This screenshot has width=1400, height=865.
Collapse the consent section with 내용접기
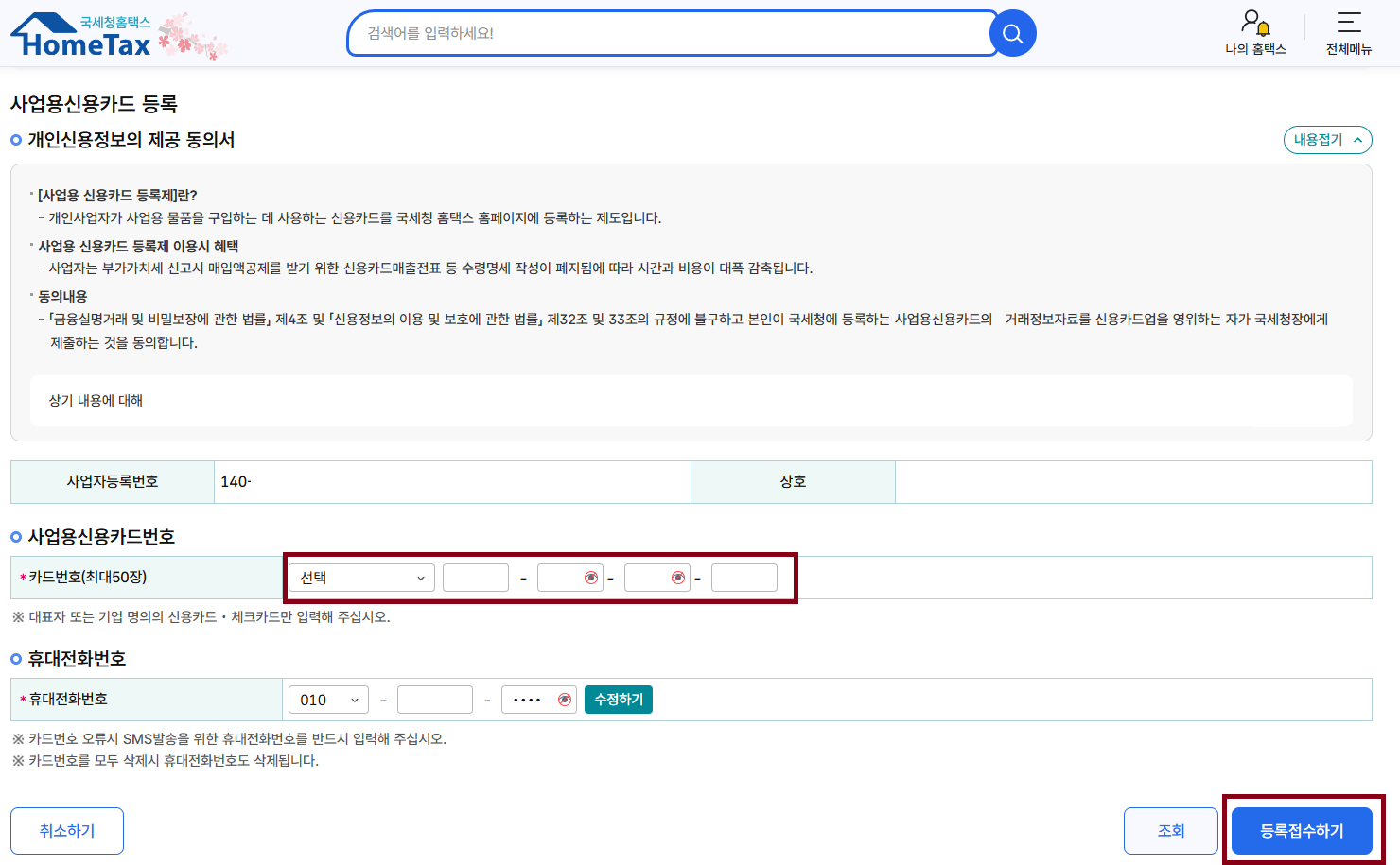click(x=1327, y=139)
